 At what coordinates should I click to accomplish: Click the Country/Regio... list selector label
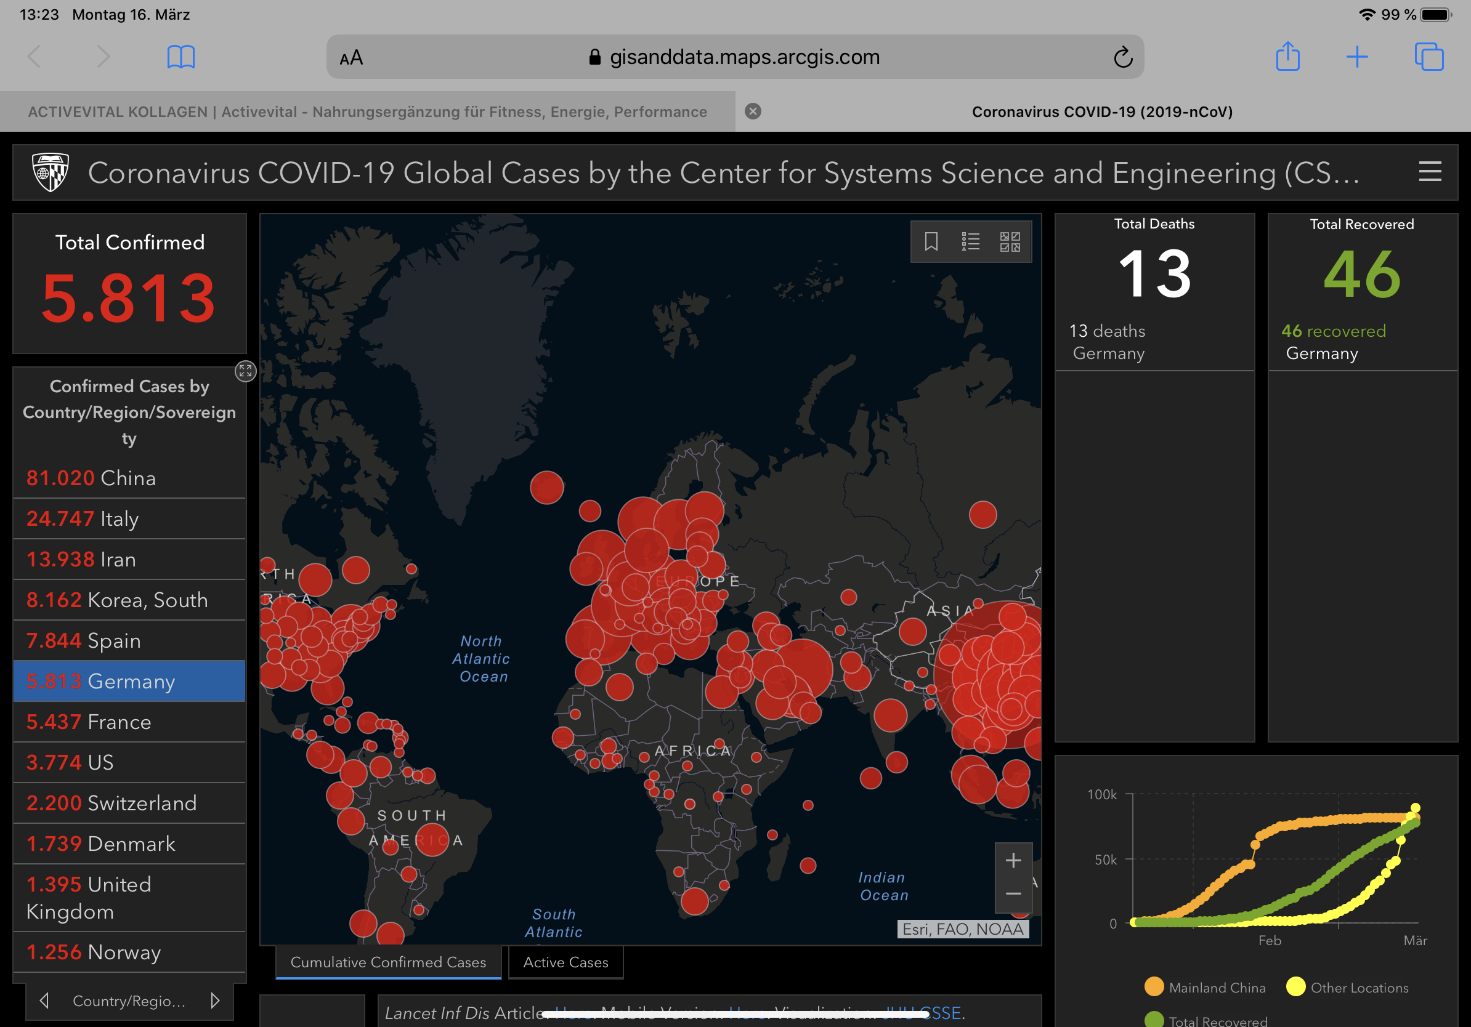129,1001
